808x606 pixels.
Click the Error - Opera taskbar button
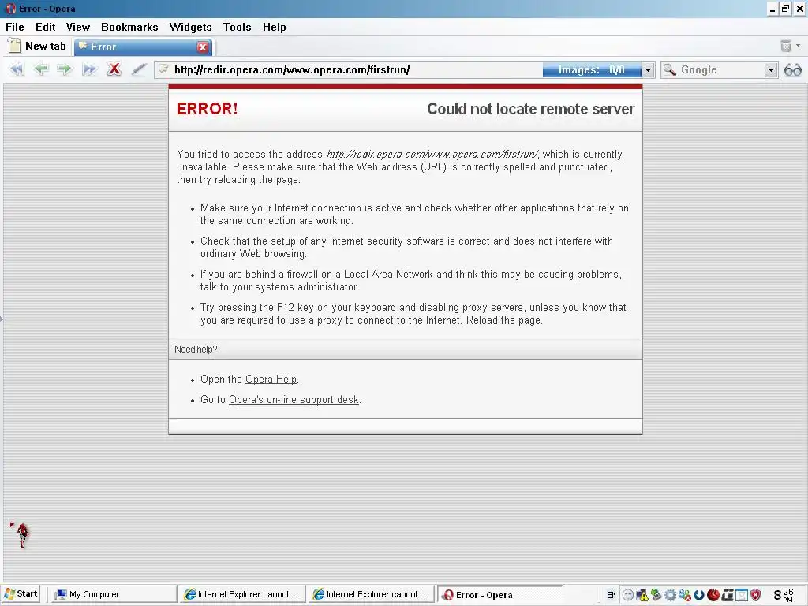(499, 595)
